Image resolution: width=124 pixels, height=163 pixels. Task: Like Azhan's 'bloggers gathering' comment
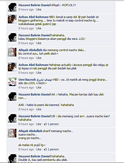pos(39,28)
